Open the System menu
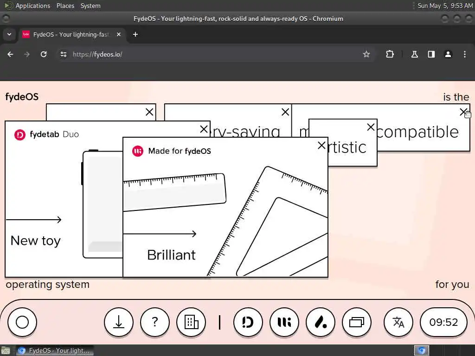The height and width of the screenshot is (356, 475). coord(90,6)
